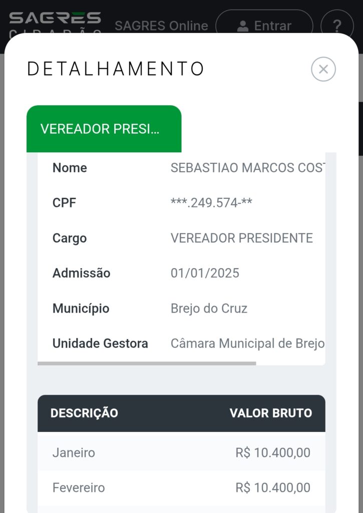363x513 pixels.
Task: Click the Janeiro R$ 10.400,00 amount
Action: tap(273, 452)
